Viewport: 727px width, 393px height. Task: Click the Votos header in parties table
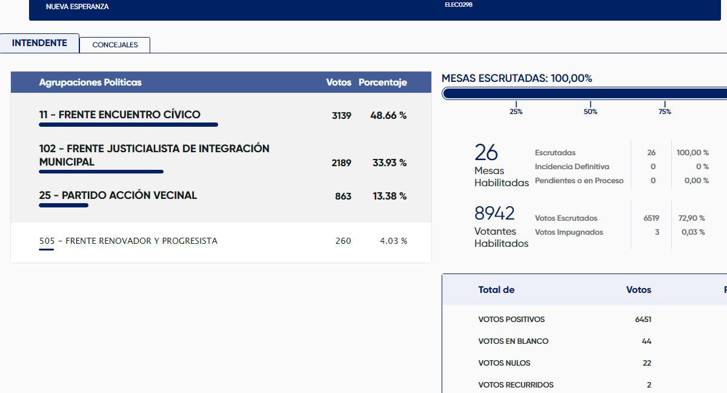[338, 82]
